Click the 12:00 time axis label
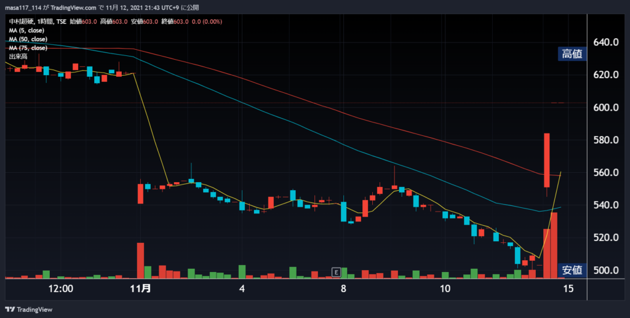The width and height of the screenshot is (630, 318). tap(61, 288)
